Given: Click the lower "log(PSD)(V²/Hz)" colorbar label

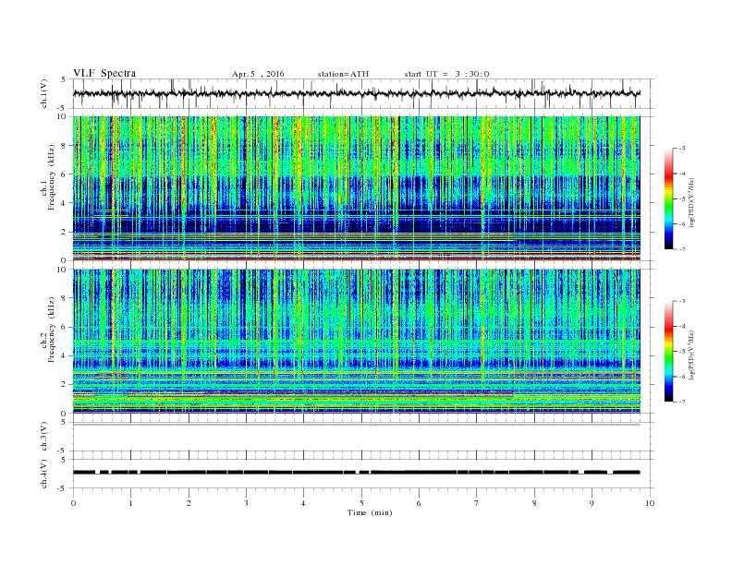Looking at the screenshot, I should (691, 355).
